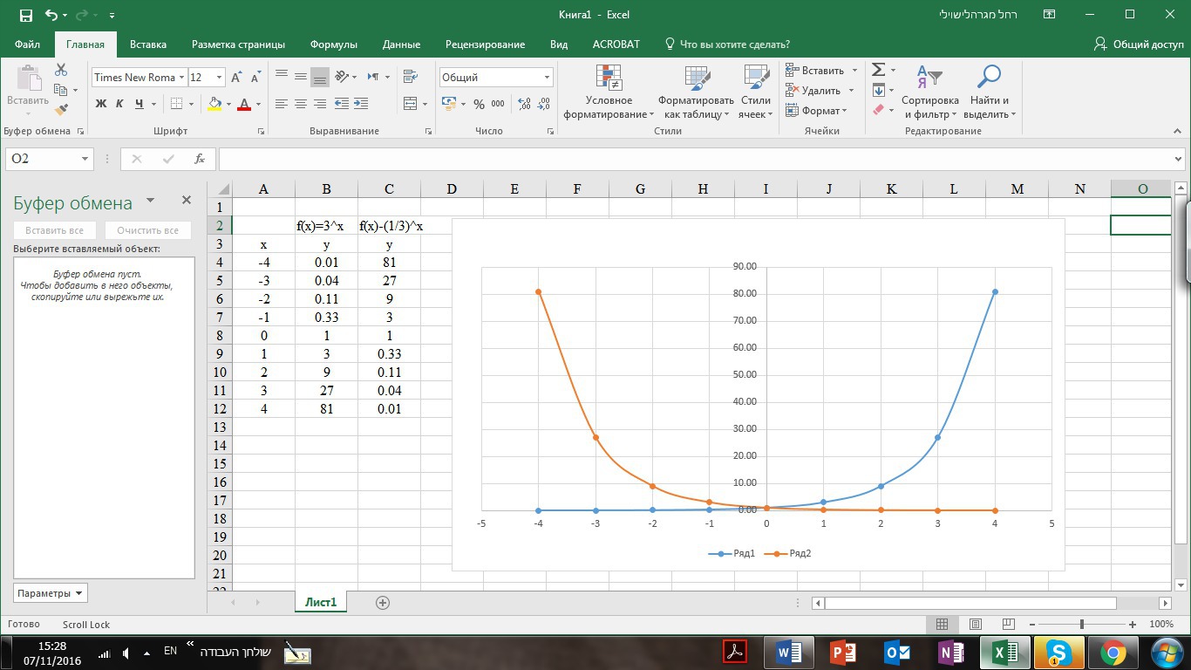Open Форматировать как таблицу dropdown

(x=697, y=92)
